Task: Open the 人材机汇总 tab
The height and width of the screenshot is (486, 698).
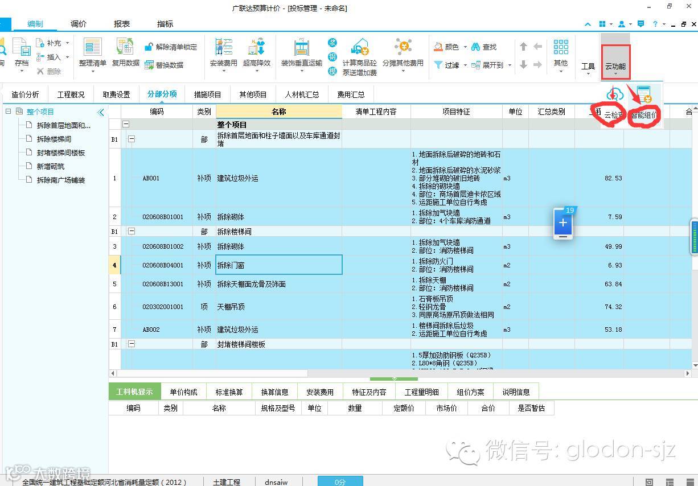Action: click(302, 94)
